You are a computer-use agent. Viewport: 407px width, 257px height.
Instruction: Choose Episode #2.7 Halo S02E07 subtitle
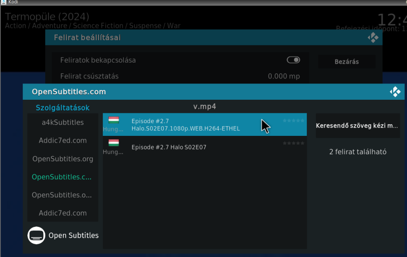point(205,147)
